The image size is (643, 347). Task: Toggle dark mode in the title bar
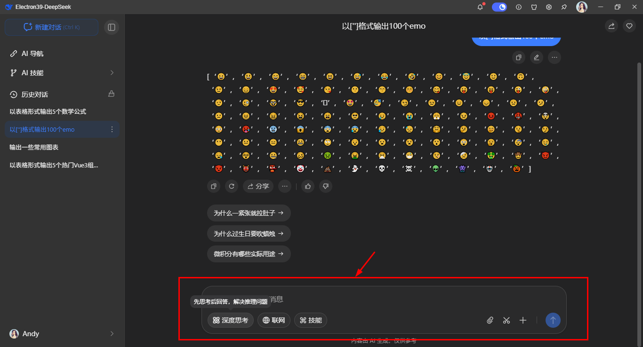(x=499, y=7)
